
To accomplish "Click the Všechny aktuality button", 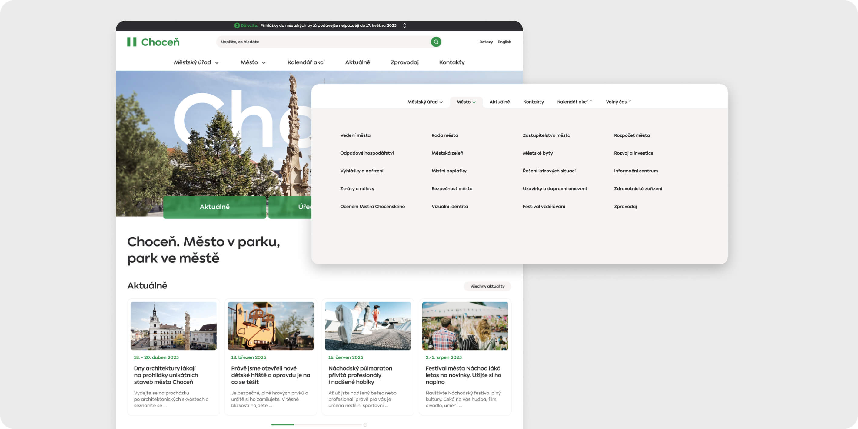I will point(487,286).
